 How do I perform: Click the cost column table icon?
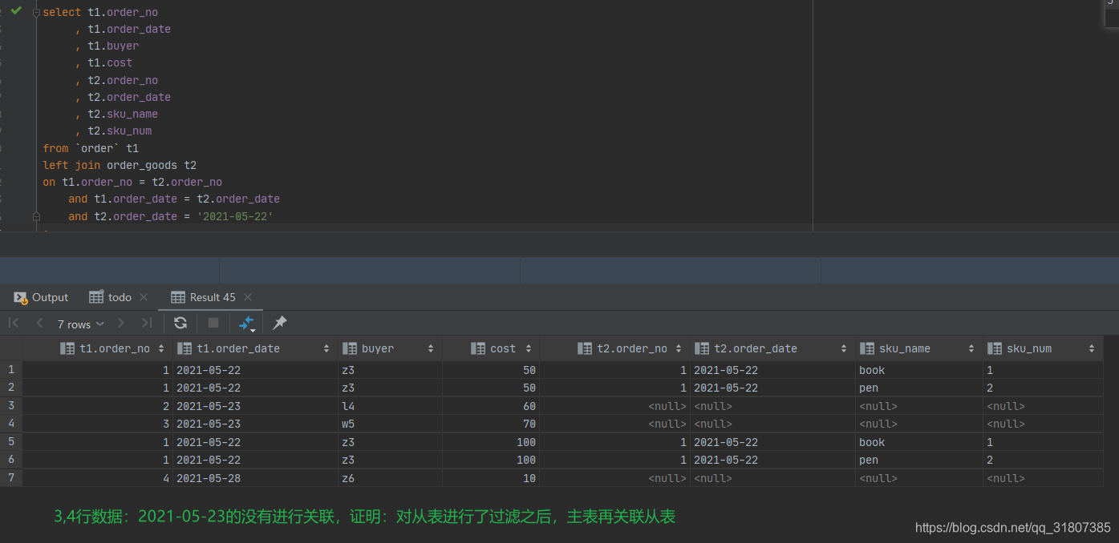tap(478, 348)
